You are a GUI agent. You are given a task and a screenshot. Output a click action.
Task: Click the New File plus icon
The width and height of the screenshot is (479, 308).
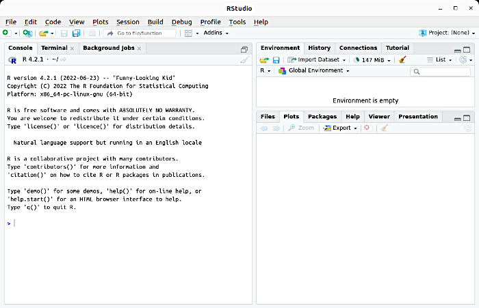pos(5,33)
